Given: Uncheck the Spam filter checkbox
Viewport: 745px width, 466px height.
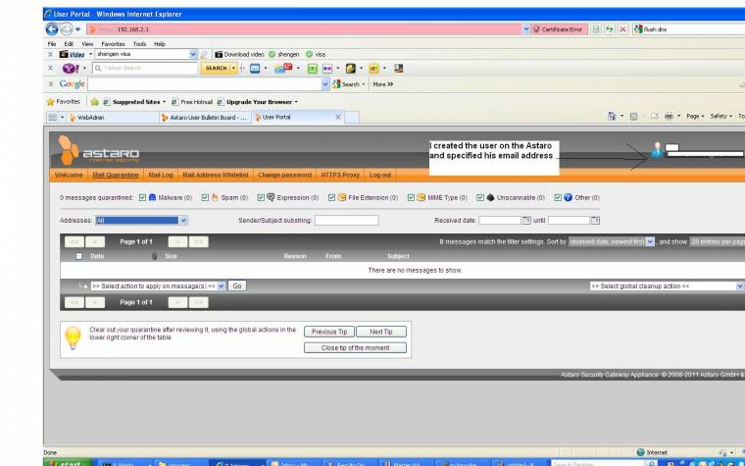Looking at the screenshot, I should tap(204, 198).
